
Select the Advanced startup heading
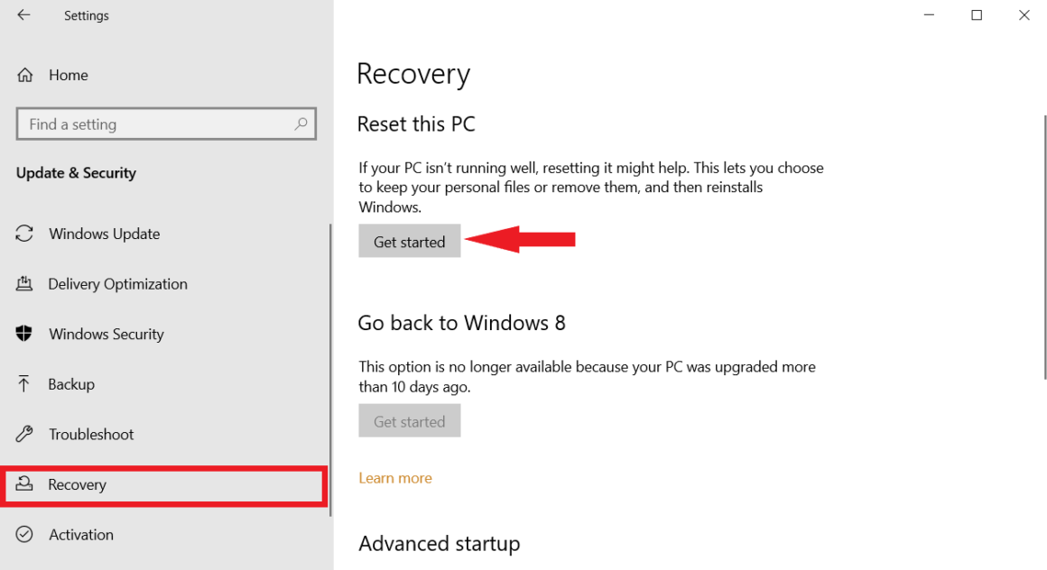(x=440, y=543)
